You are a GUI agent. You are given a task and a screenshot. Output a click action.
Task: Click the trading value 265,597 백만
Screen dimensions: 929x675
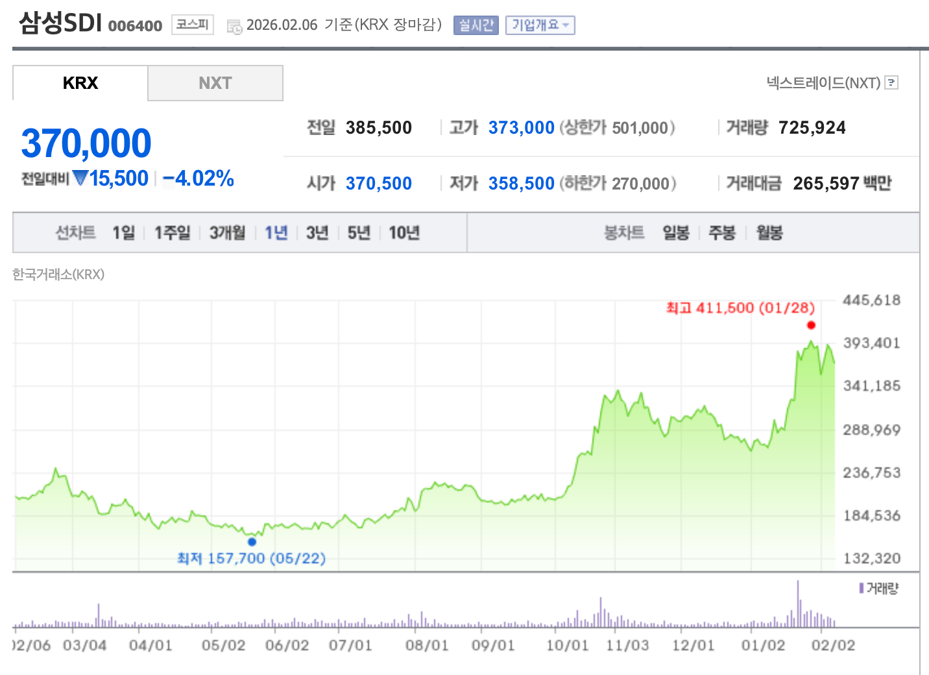click(x=842, y=183)
